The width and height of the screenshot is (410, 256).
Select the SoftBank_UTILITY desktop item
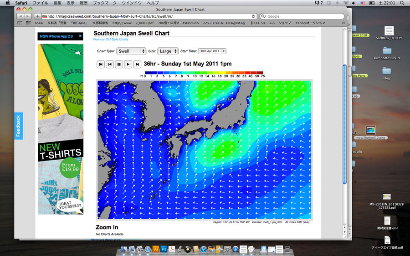pos(389,33)
